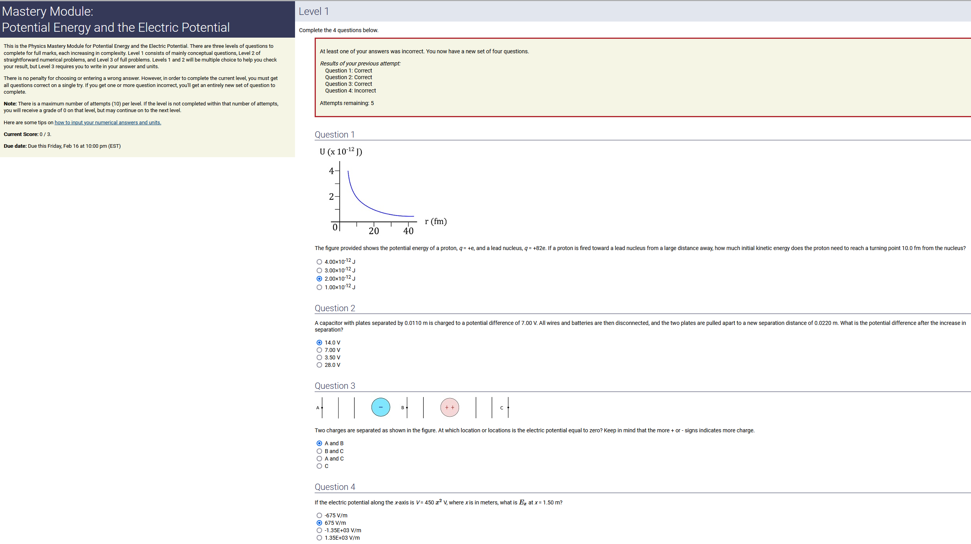The height and width of the screenshot is (544, 971).
Task: Select the 3.50 V radio option
Action: 319,357
